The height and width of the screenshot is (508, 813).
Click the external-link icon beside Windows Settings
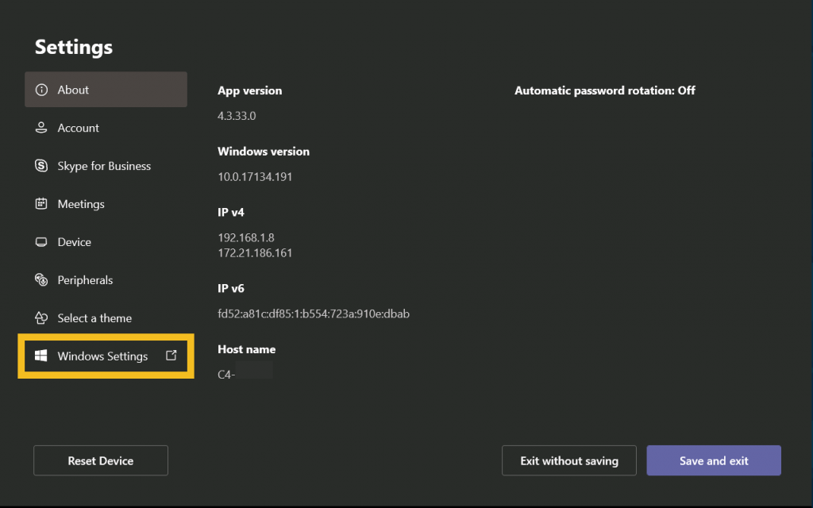click(x=171, y=356)
